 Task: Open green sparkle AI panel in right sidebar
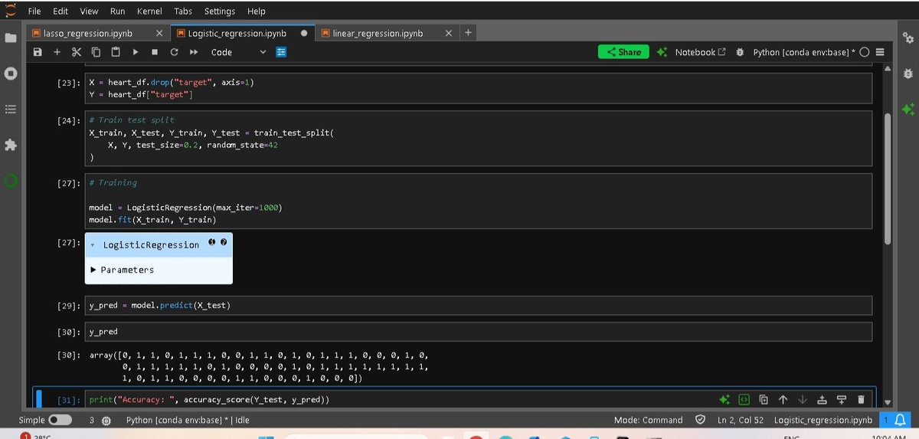pyautogui.click(x=908, y=110)
